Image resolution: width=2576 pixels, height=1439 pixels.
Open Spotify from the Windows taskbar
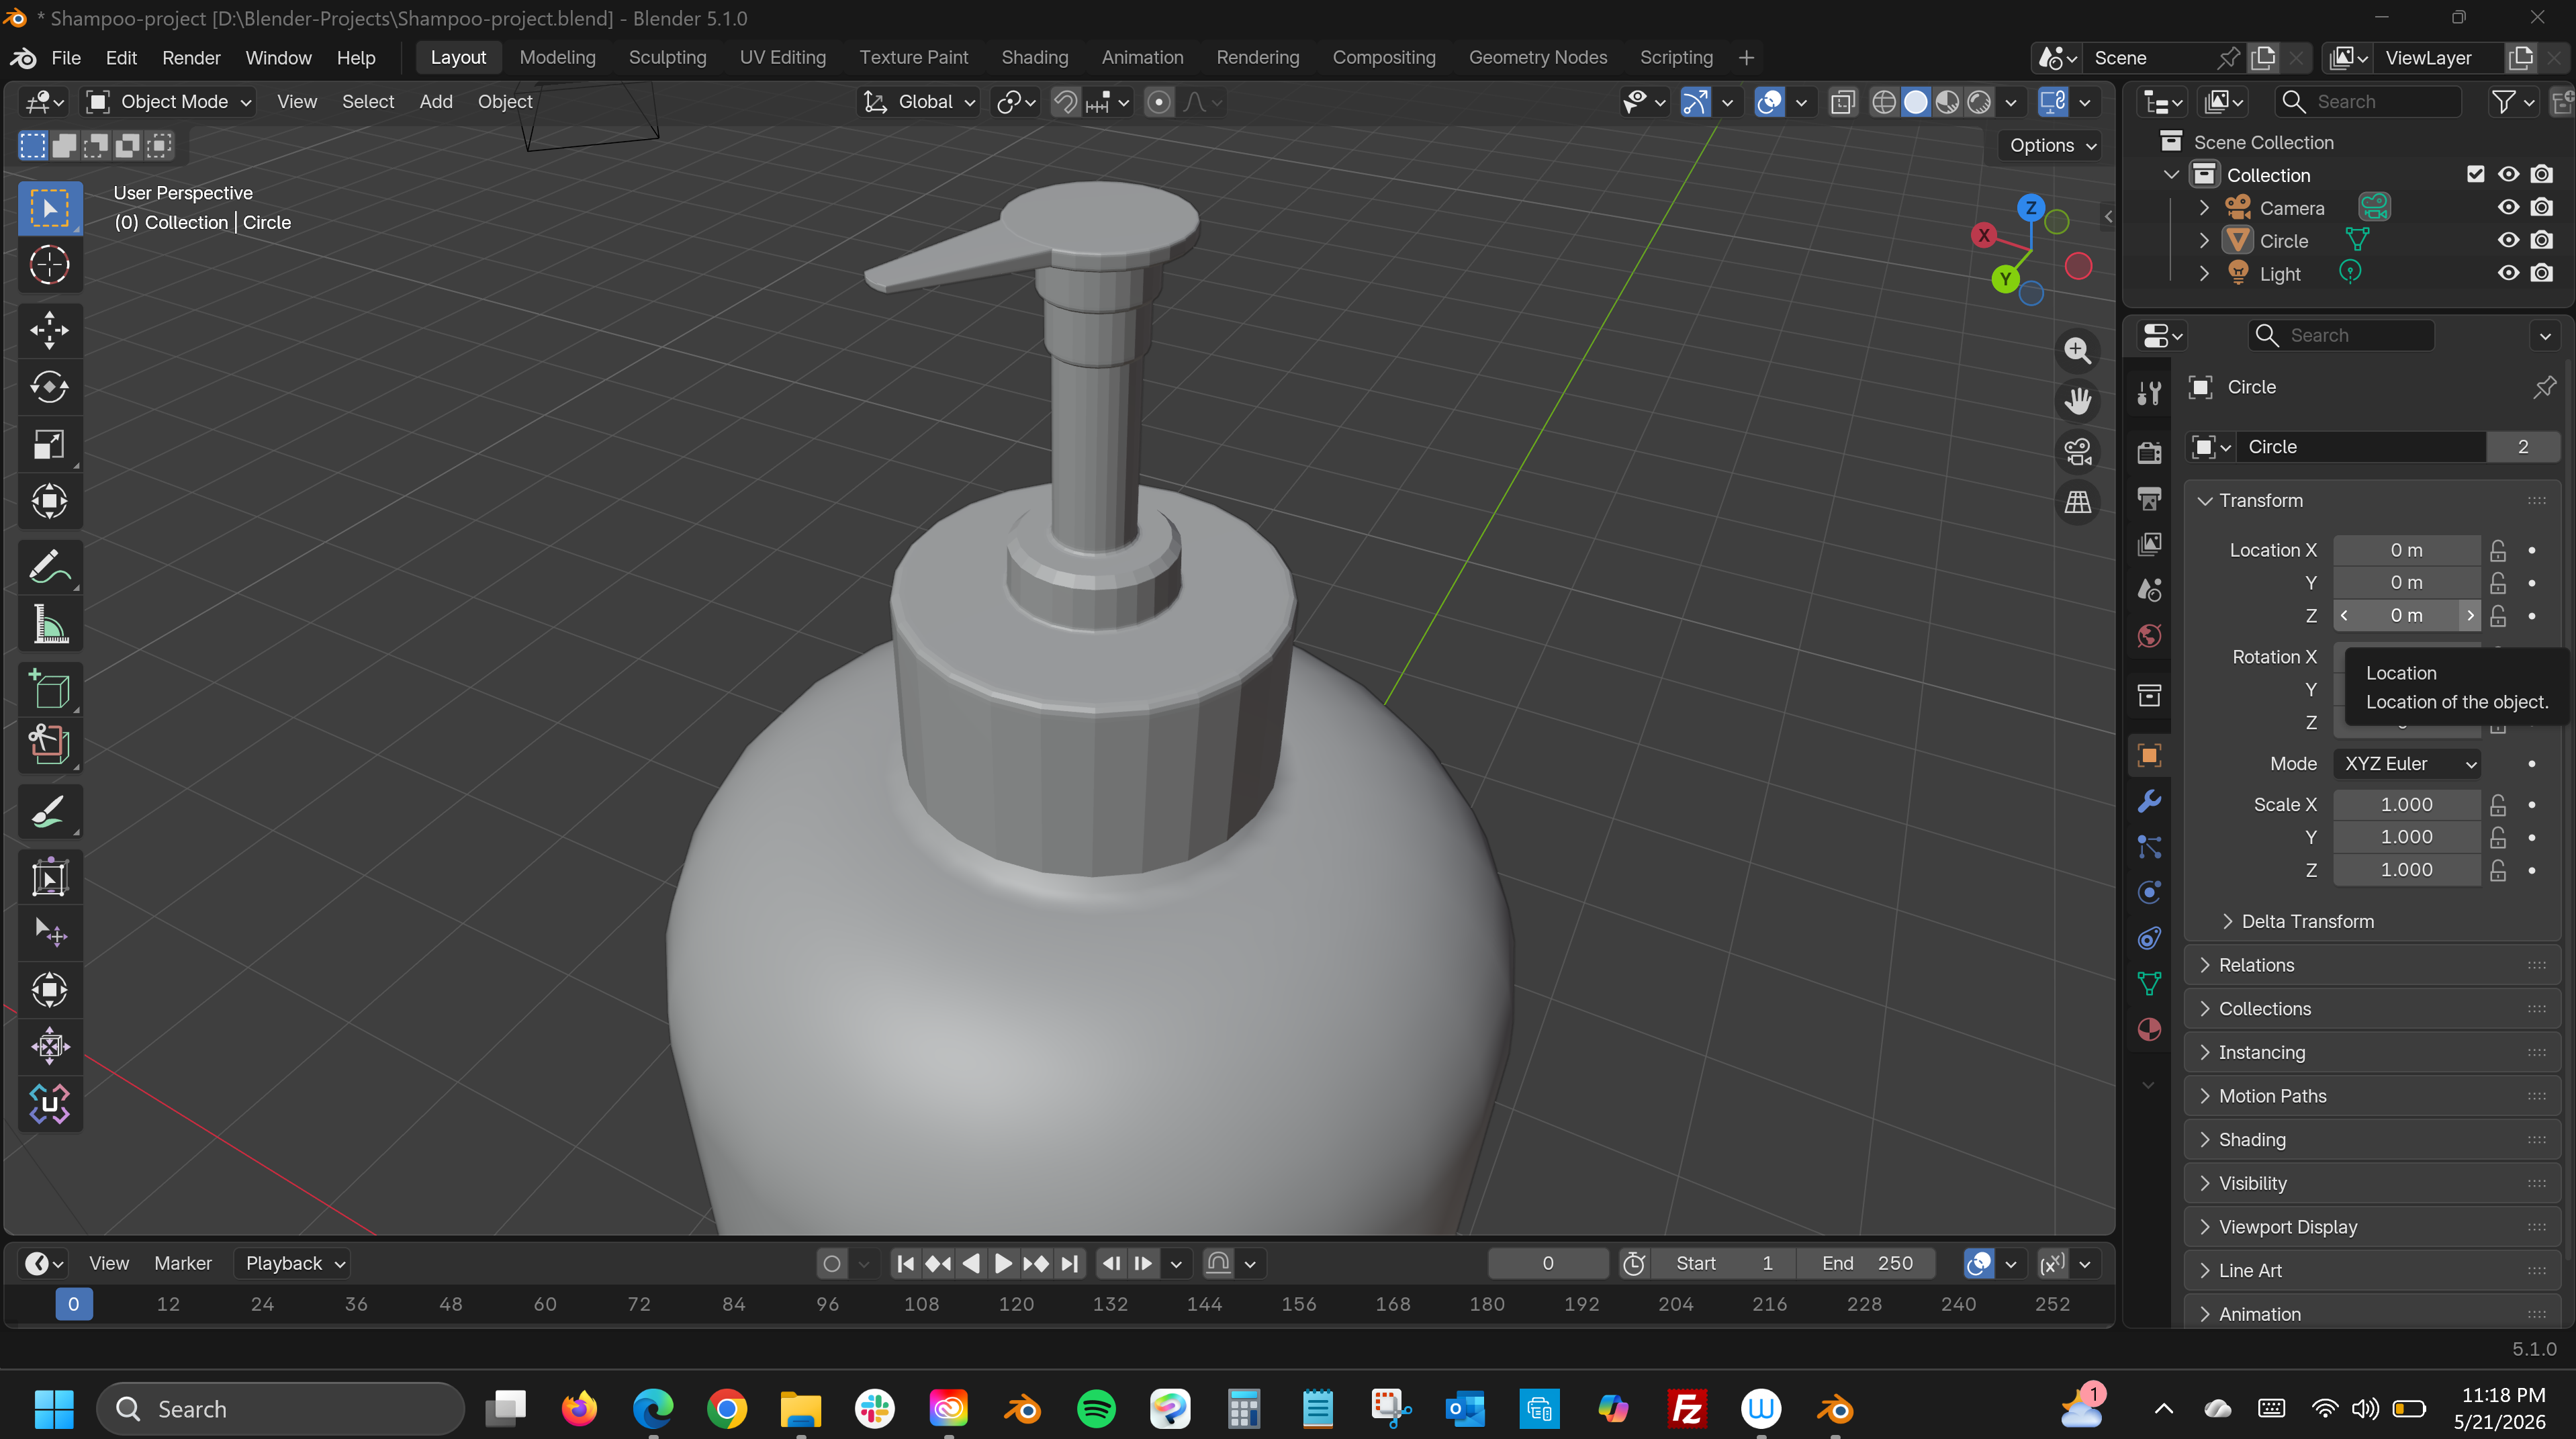(1096, 1409)
